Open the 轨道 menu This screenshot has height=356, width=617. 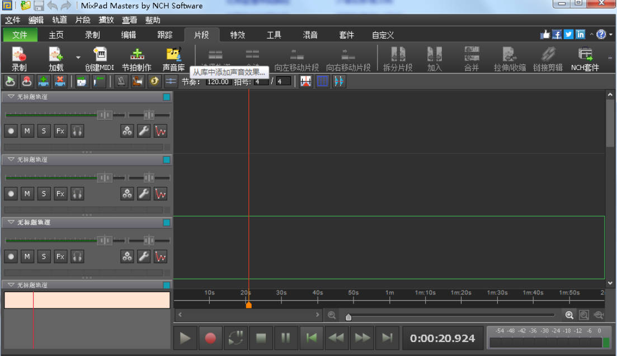tap(59, 20)
